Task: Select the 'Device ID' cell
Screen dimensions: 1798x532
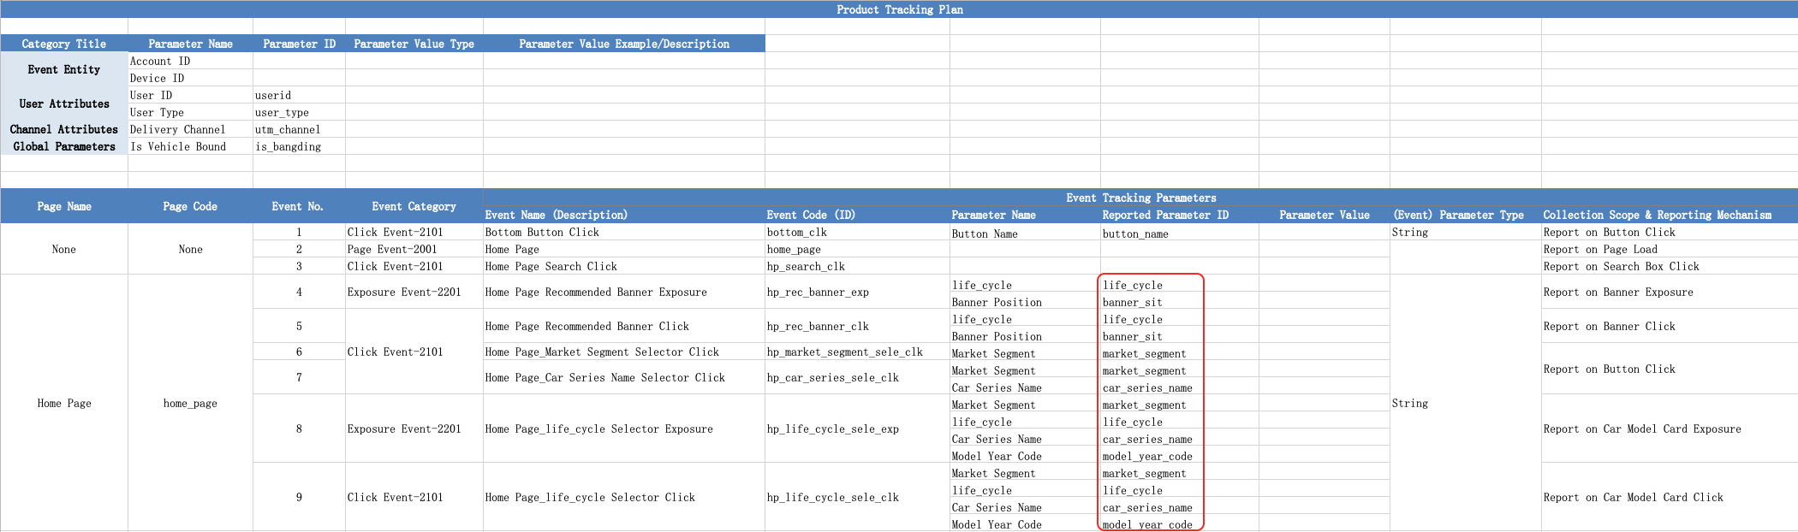Action: [190, 78]
